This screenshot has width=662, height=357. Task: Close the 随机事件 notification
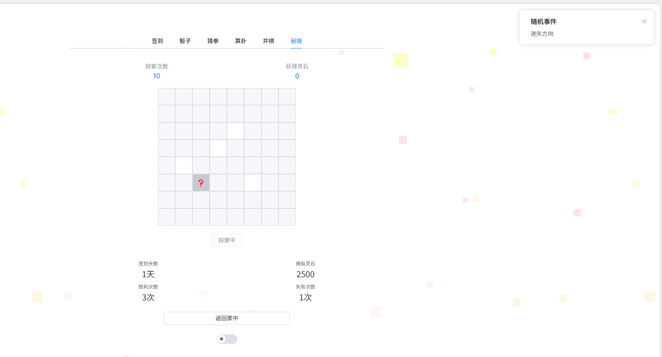pyautogui.click(x=644, y=21)
